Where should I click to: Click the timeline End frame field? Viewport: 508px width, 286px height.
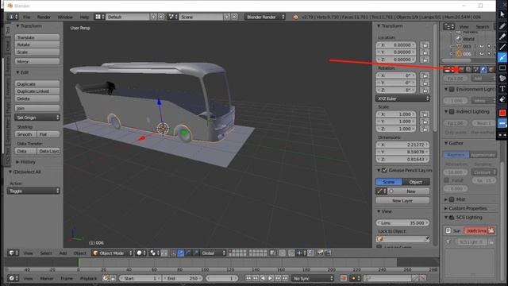(183, 278)
